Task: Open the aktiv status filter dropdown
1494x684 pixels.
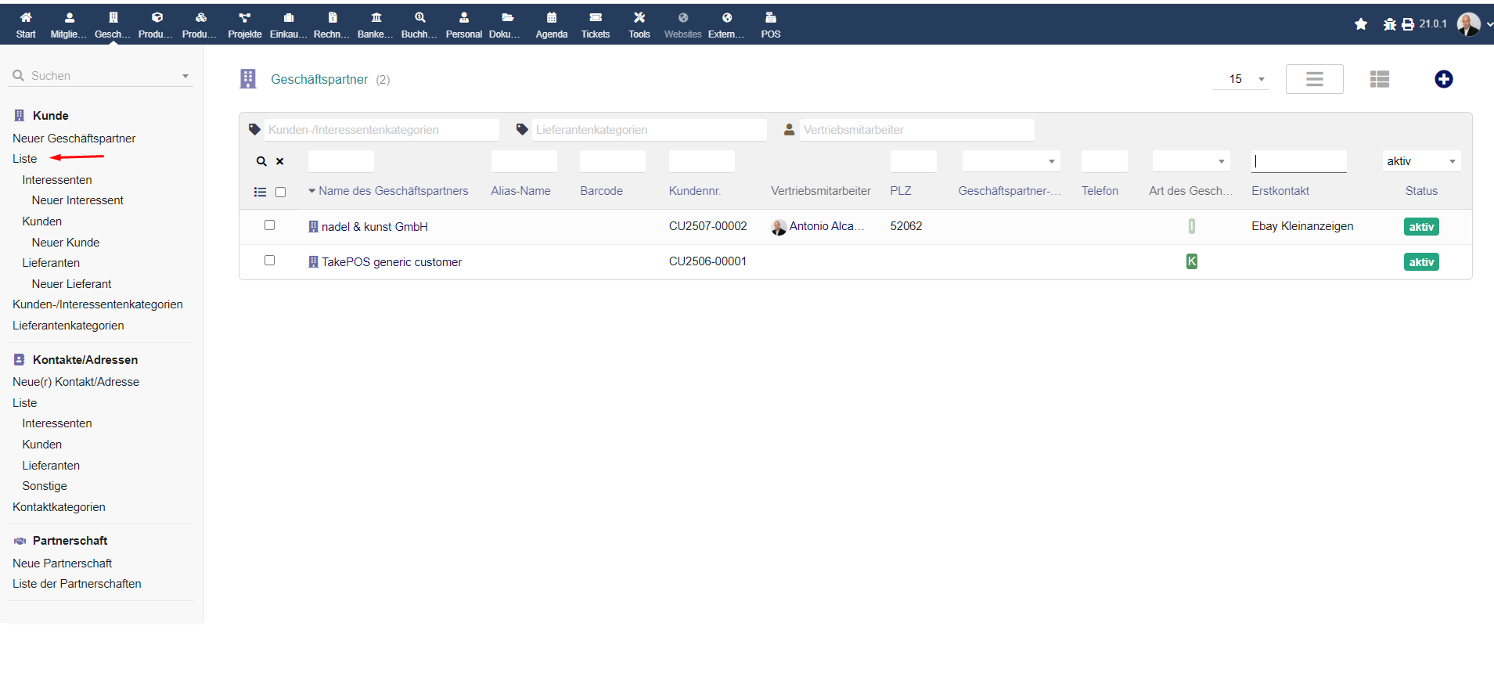Action: click(1420, 161)
